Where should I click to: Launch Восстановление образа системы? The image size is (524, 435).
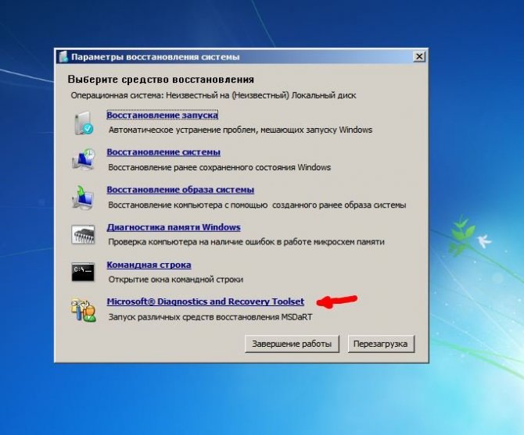tap(180, 190)
